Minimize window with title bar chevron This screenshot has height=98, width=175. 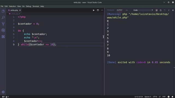[x=164, y=2]
